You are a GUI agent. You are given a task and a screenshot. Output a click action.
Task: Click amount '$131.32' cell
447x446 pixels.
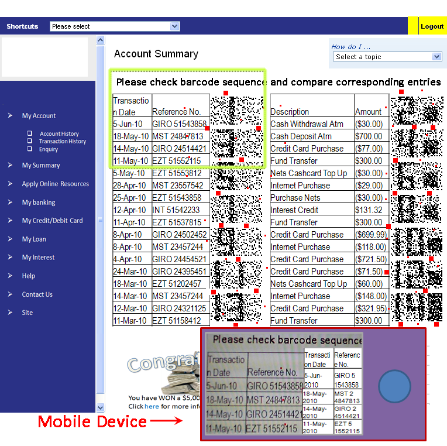[372, 210]
